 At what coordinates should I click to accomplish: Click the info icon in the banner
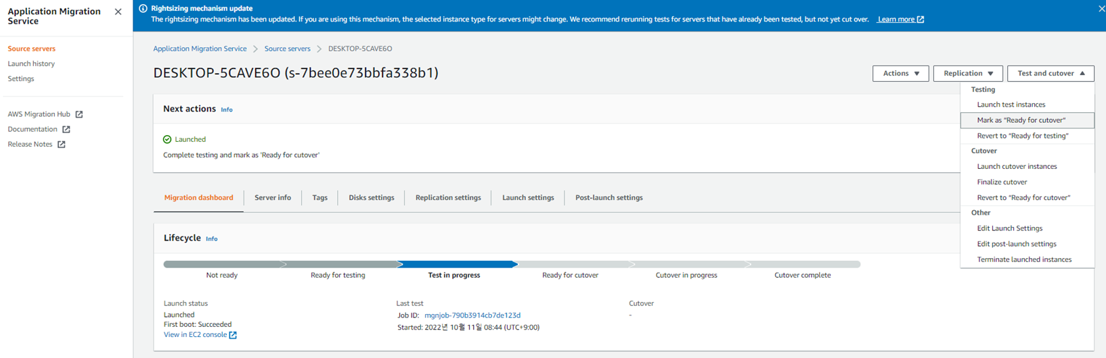[x=143, y=9]
